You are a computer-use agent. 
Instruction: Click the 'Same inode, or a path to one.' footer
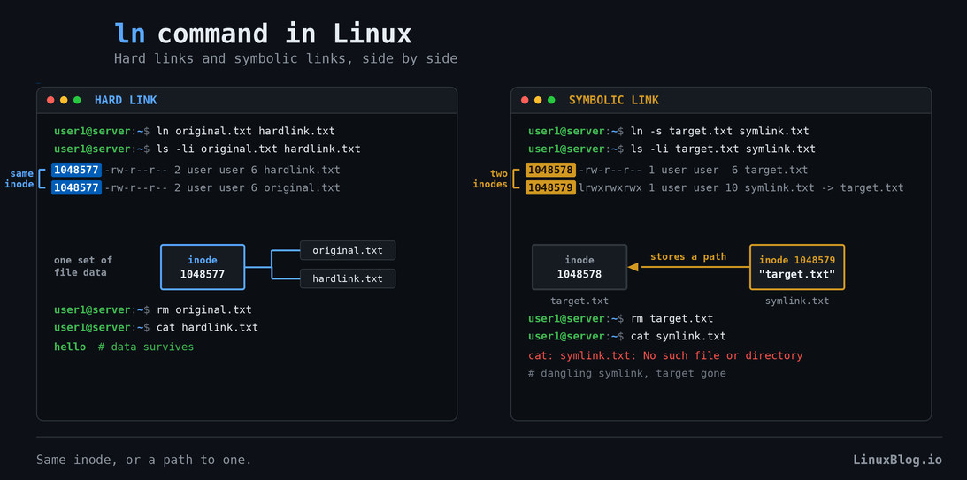coord(143,460)
